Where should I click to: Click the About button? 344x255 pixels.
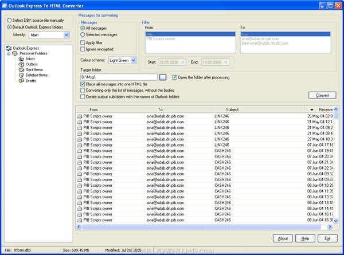tap(282, 238)
